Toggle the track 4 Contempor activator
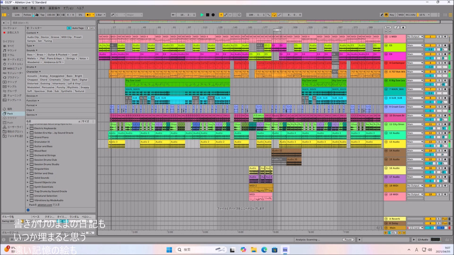The image size is (454, 255). click(430, 63)
